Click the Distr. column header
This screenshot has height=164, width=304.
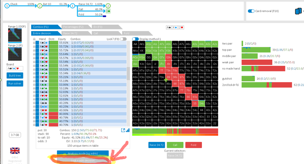click(x=52, y=39)
